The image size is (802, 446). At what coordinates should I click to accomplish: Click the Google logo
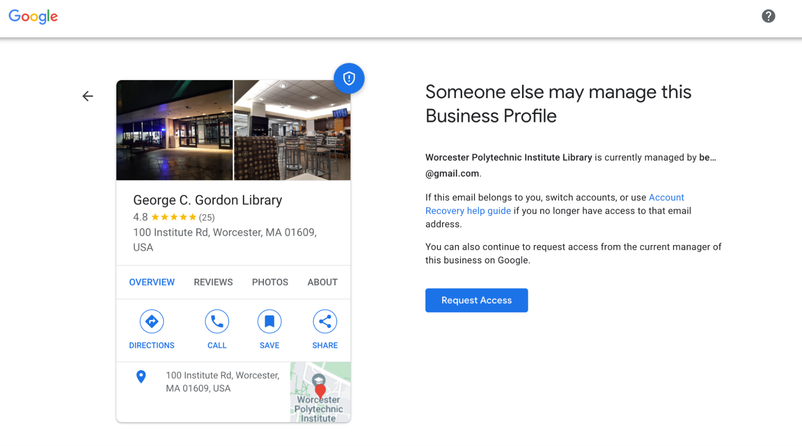pyautogui.click(x=33, y=16)
